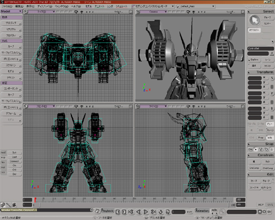Collapse the Transform panel

[249, 72]
